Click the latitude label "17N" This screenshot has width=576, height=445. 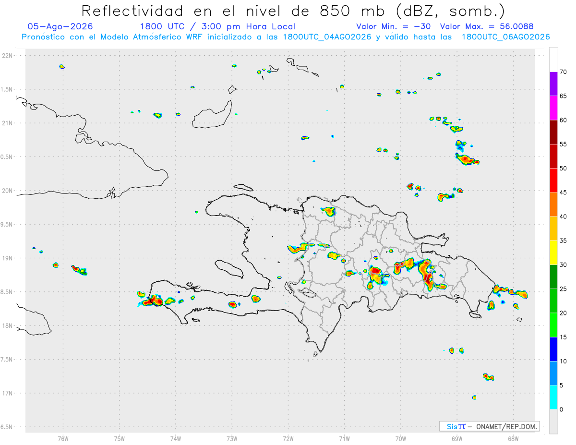[x=8, y=393]
